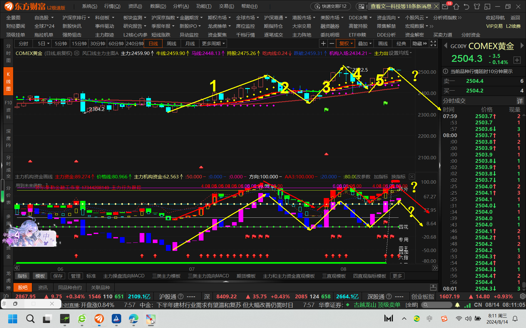This screenshot has height=328, width=526.
Task: Open the K线图 sidebar tab
Action: (x=8, y=82)
